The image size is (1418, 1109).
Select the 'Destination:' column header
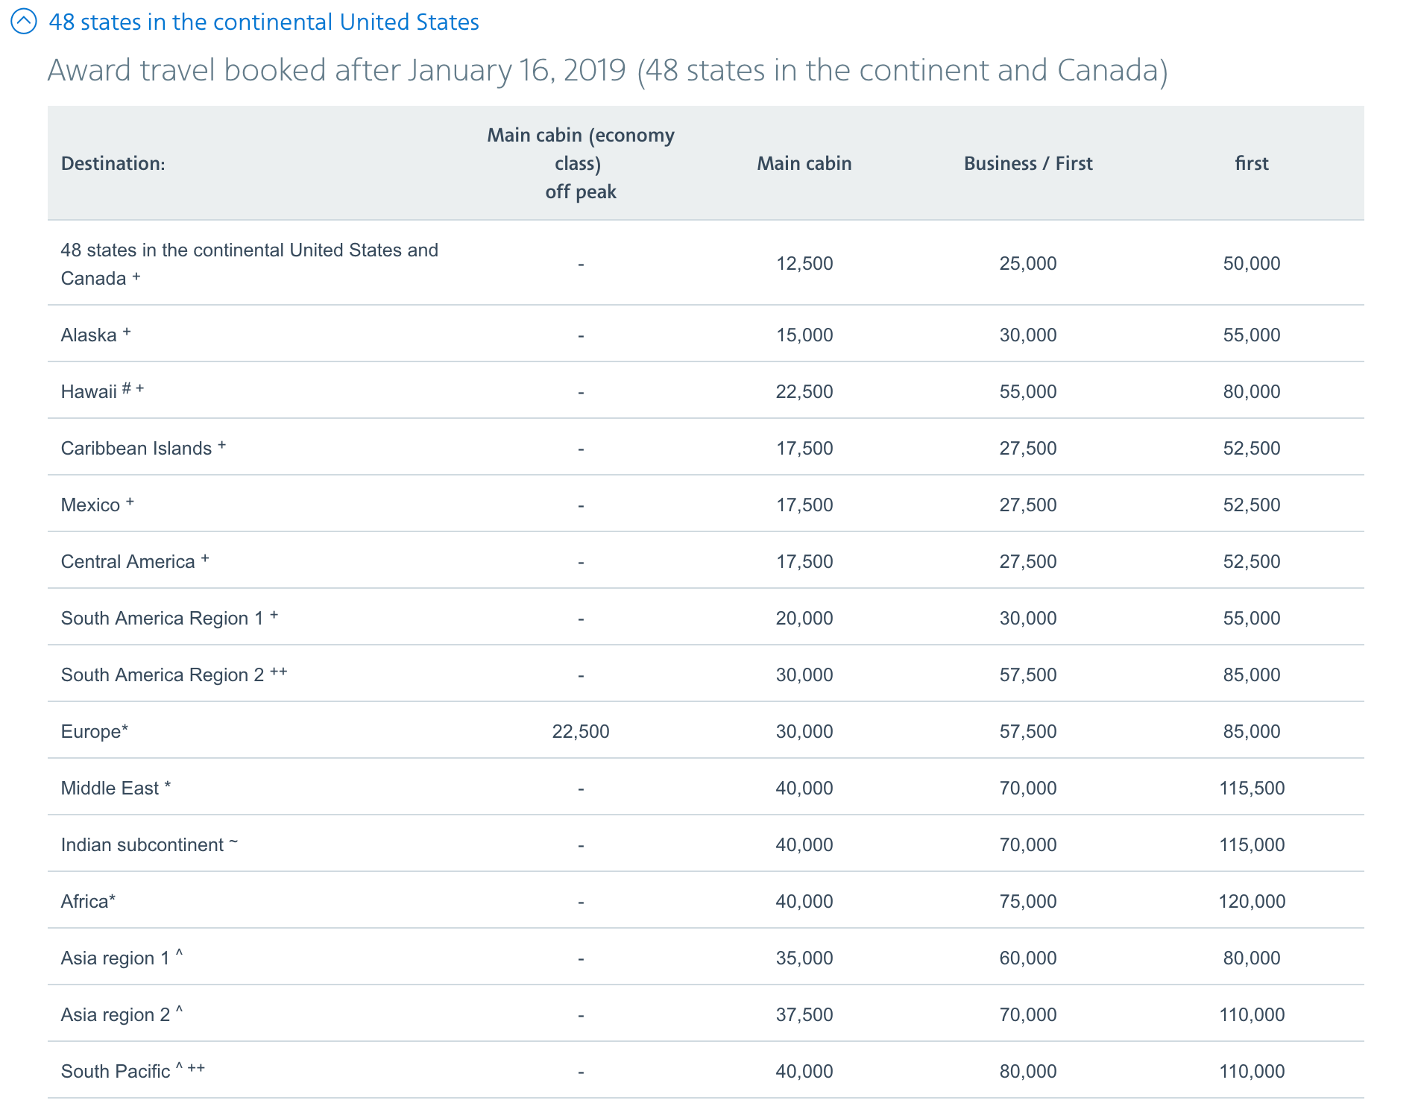pos(113,163)
